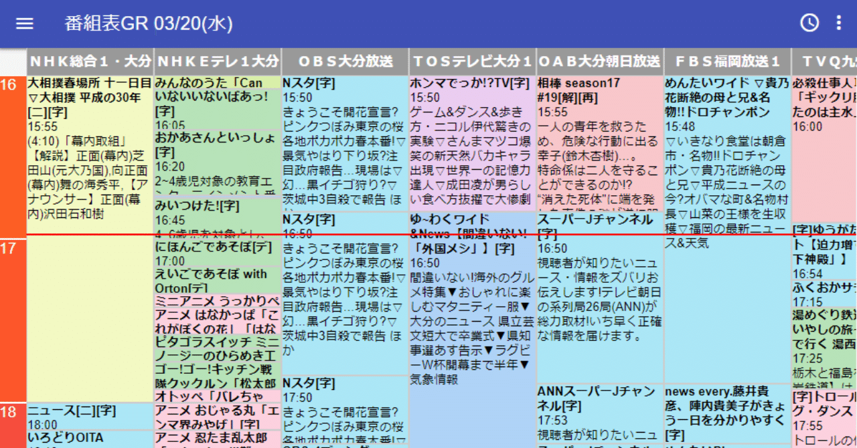Open the みいつけた! 16:45 program

click(218, 218)
